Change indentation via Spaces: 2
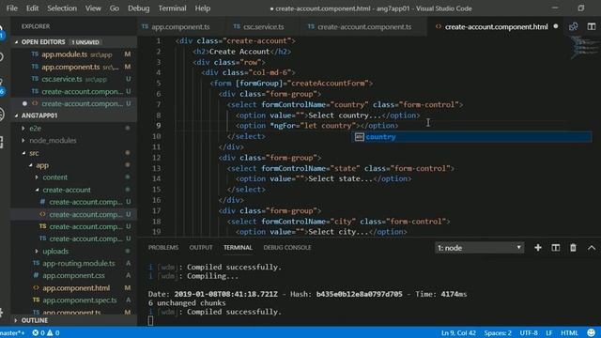 [498, 332]
